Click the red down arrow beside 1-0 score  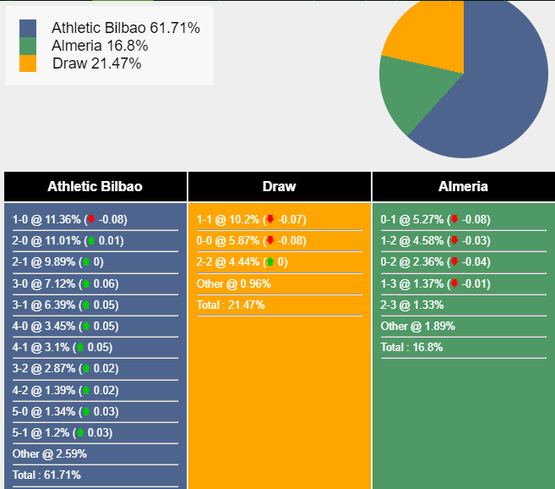(91, 219)
